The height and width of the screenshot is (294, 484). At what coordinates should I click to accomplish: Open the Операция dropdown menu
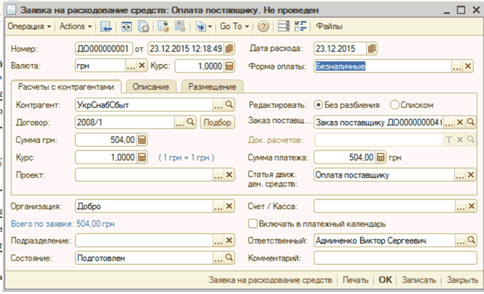tap(28, 26)
